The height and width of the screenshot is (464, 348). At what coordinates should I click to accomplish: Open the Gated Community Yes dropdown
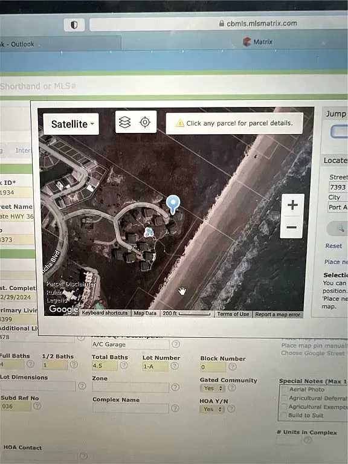point(213,388)
